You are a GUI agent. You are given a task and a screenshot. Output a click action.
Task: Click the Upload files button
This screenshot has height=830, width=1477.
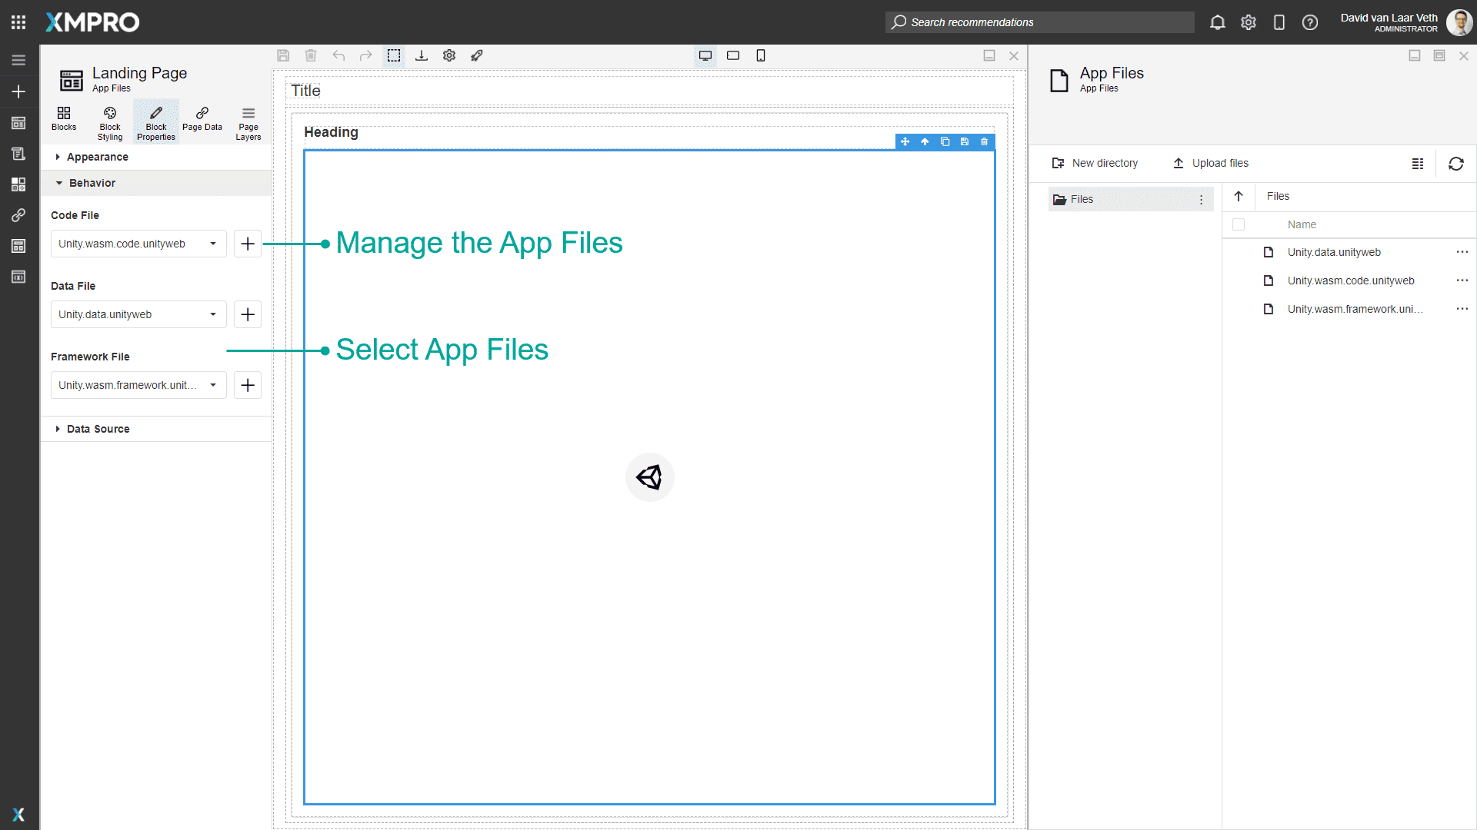(1211, 163)
